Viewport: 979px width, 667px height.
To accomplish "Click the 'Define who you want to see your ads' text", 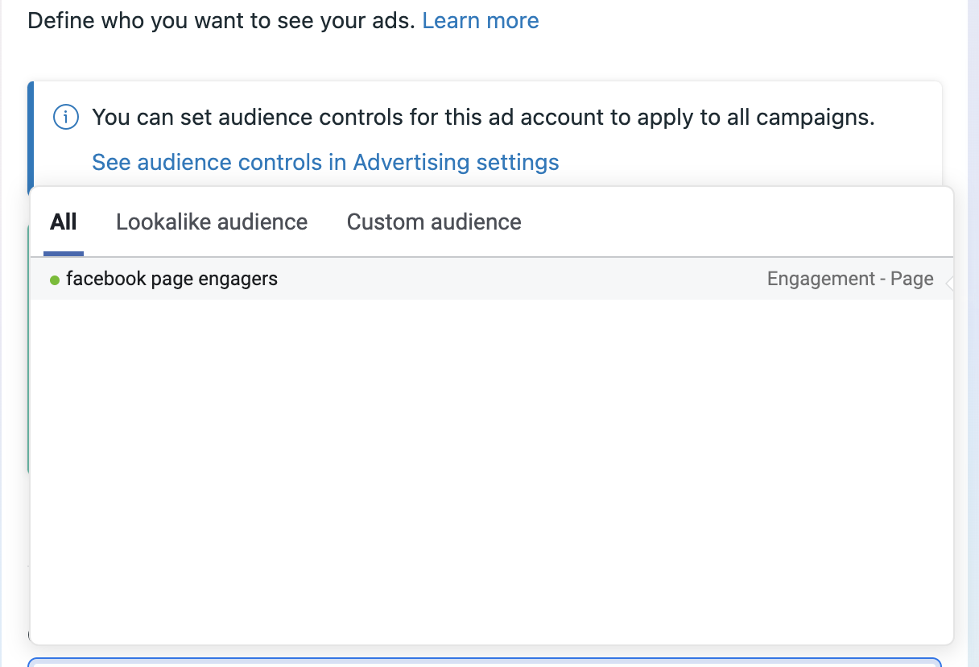I will [x=221, y=20].
